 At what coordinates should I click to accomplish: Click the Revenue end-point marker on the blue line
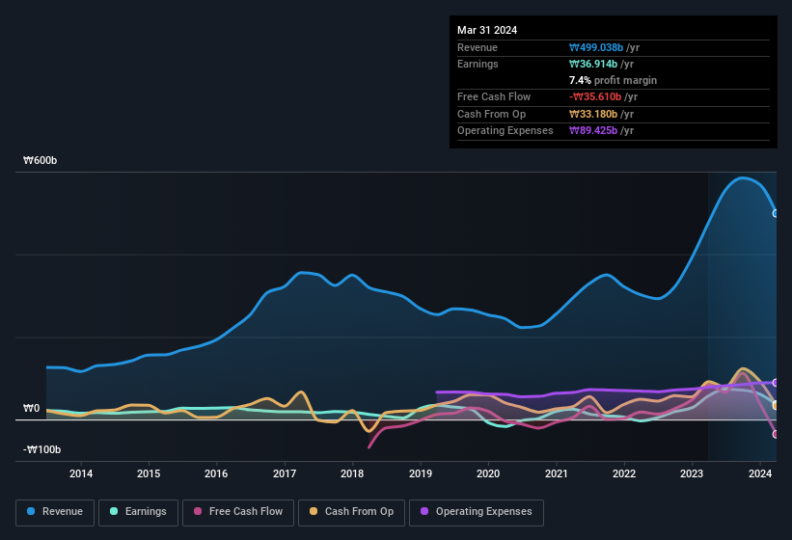(x=776, y=213)
